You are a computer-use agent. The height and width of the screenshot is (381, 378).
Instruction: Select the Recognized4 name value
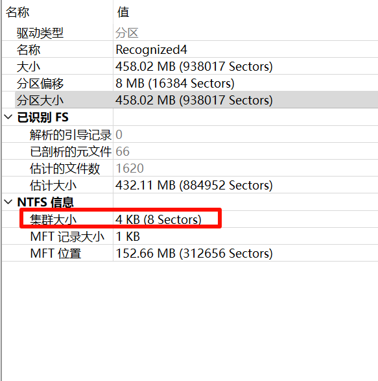151,49
